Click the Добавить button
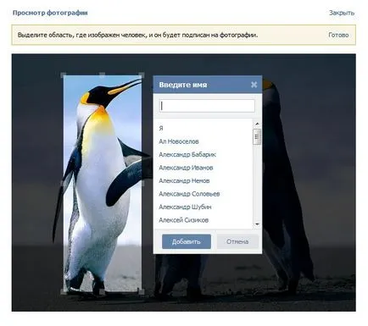This screenshot has height=326, width=368. [187, 241]
